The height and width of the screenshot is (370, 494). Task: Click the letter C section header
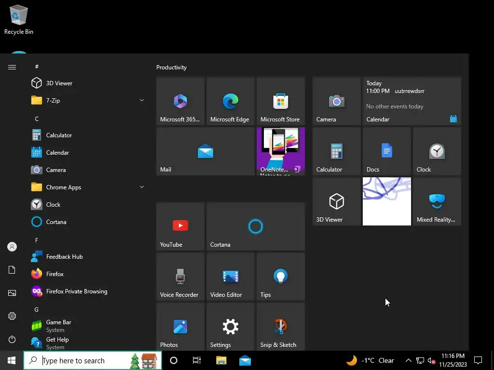37,119
